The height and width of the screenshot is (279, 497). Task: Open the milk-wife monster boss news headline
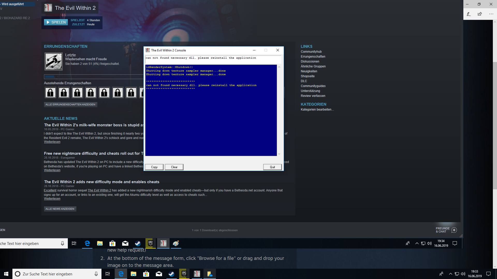click(x=94, y=125)
